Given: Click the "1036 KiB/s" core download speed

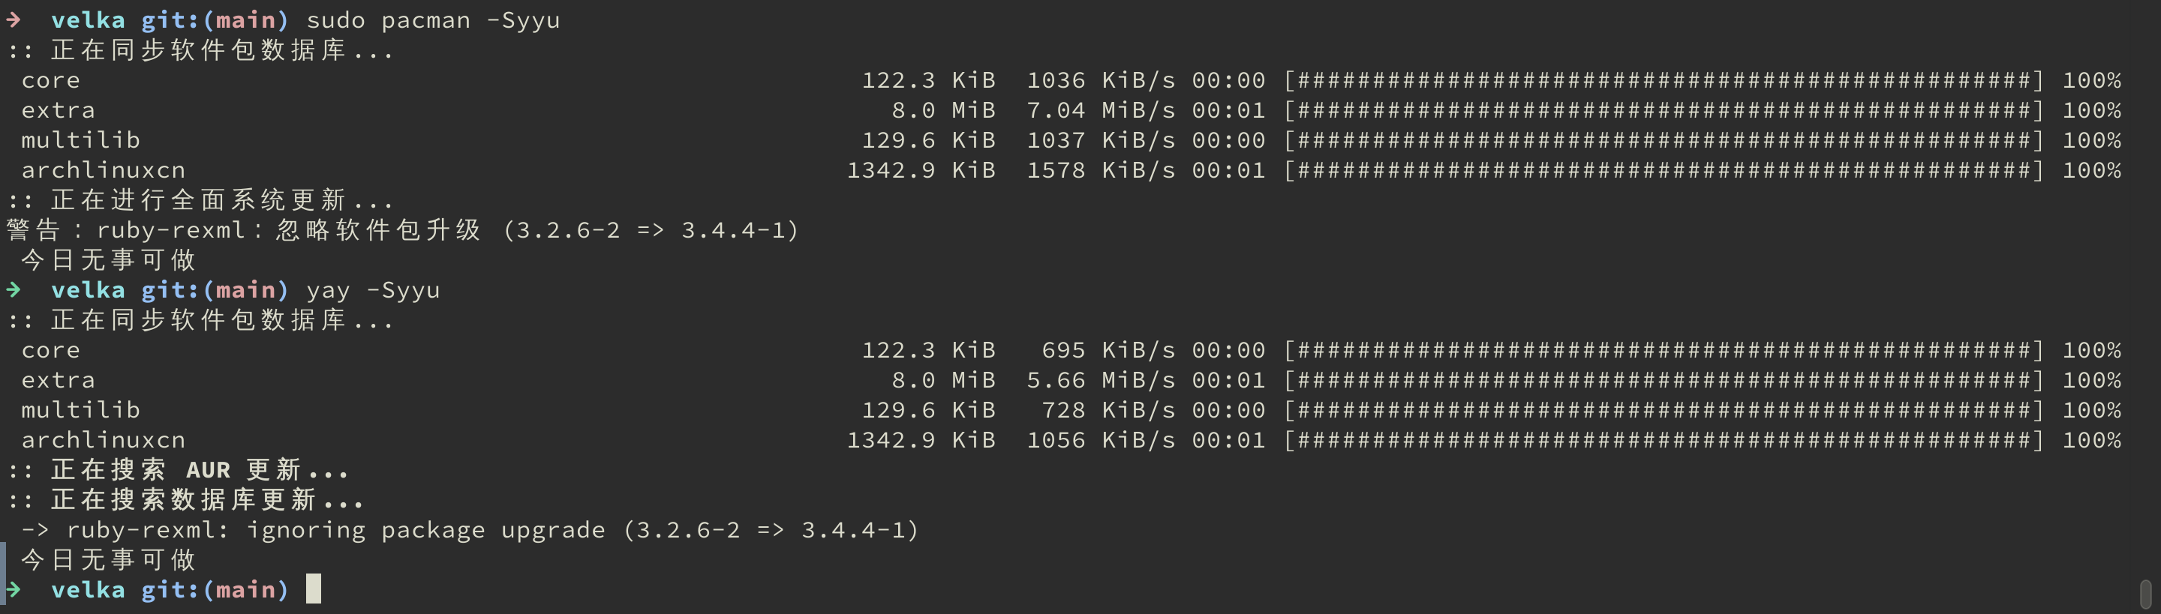Looking at the screenshot, I should tap(1101, 80).
